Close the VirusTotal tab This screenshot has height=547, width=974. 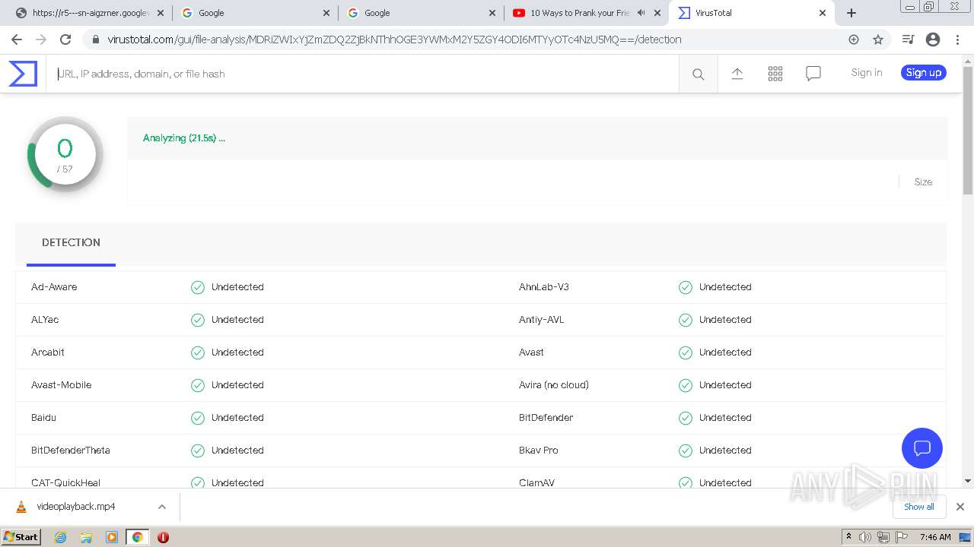823,13
